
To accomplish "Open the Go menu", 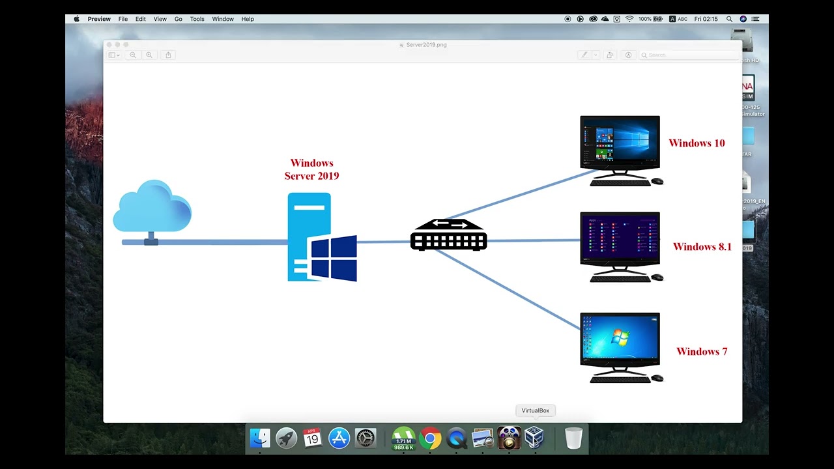I will (x=179, y=19).
